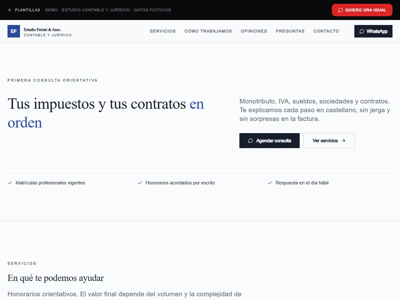Click the text Respuesta en el día hábil

click(x=302, y=183)
